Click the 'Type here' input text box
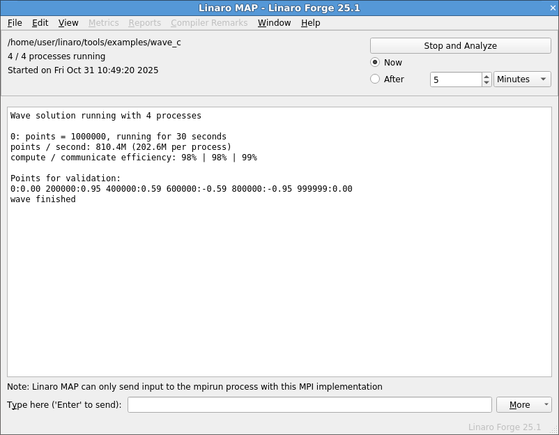Image resolution: width=559 pixels, height=435 pixels. [x=309, y=405]
